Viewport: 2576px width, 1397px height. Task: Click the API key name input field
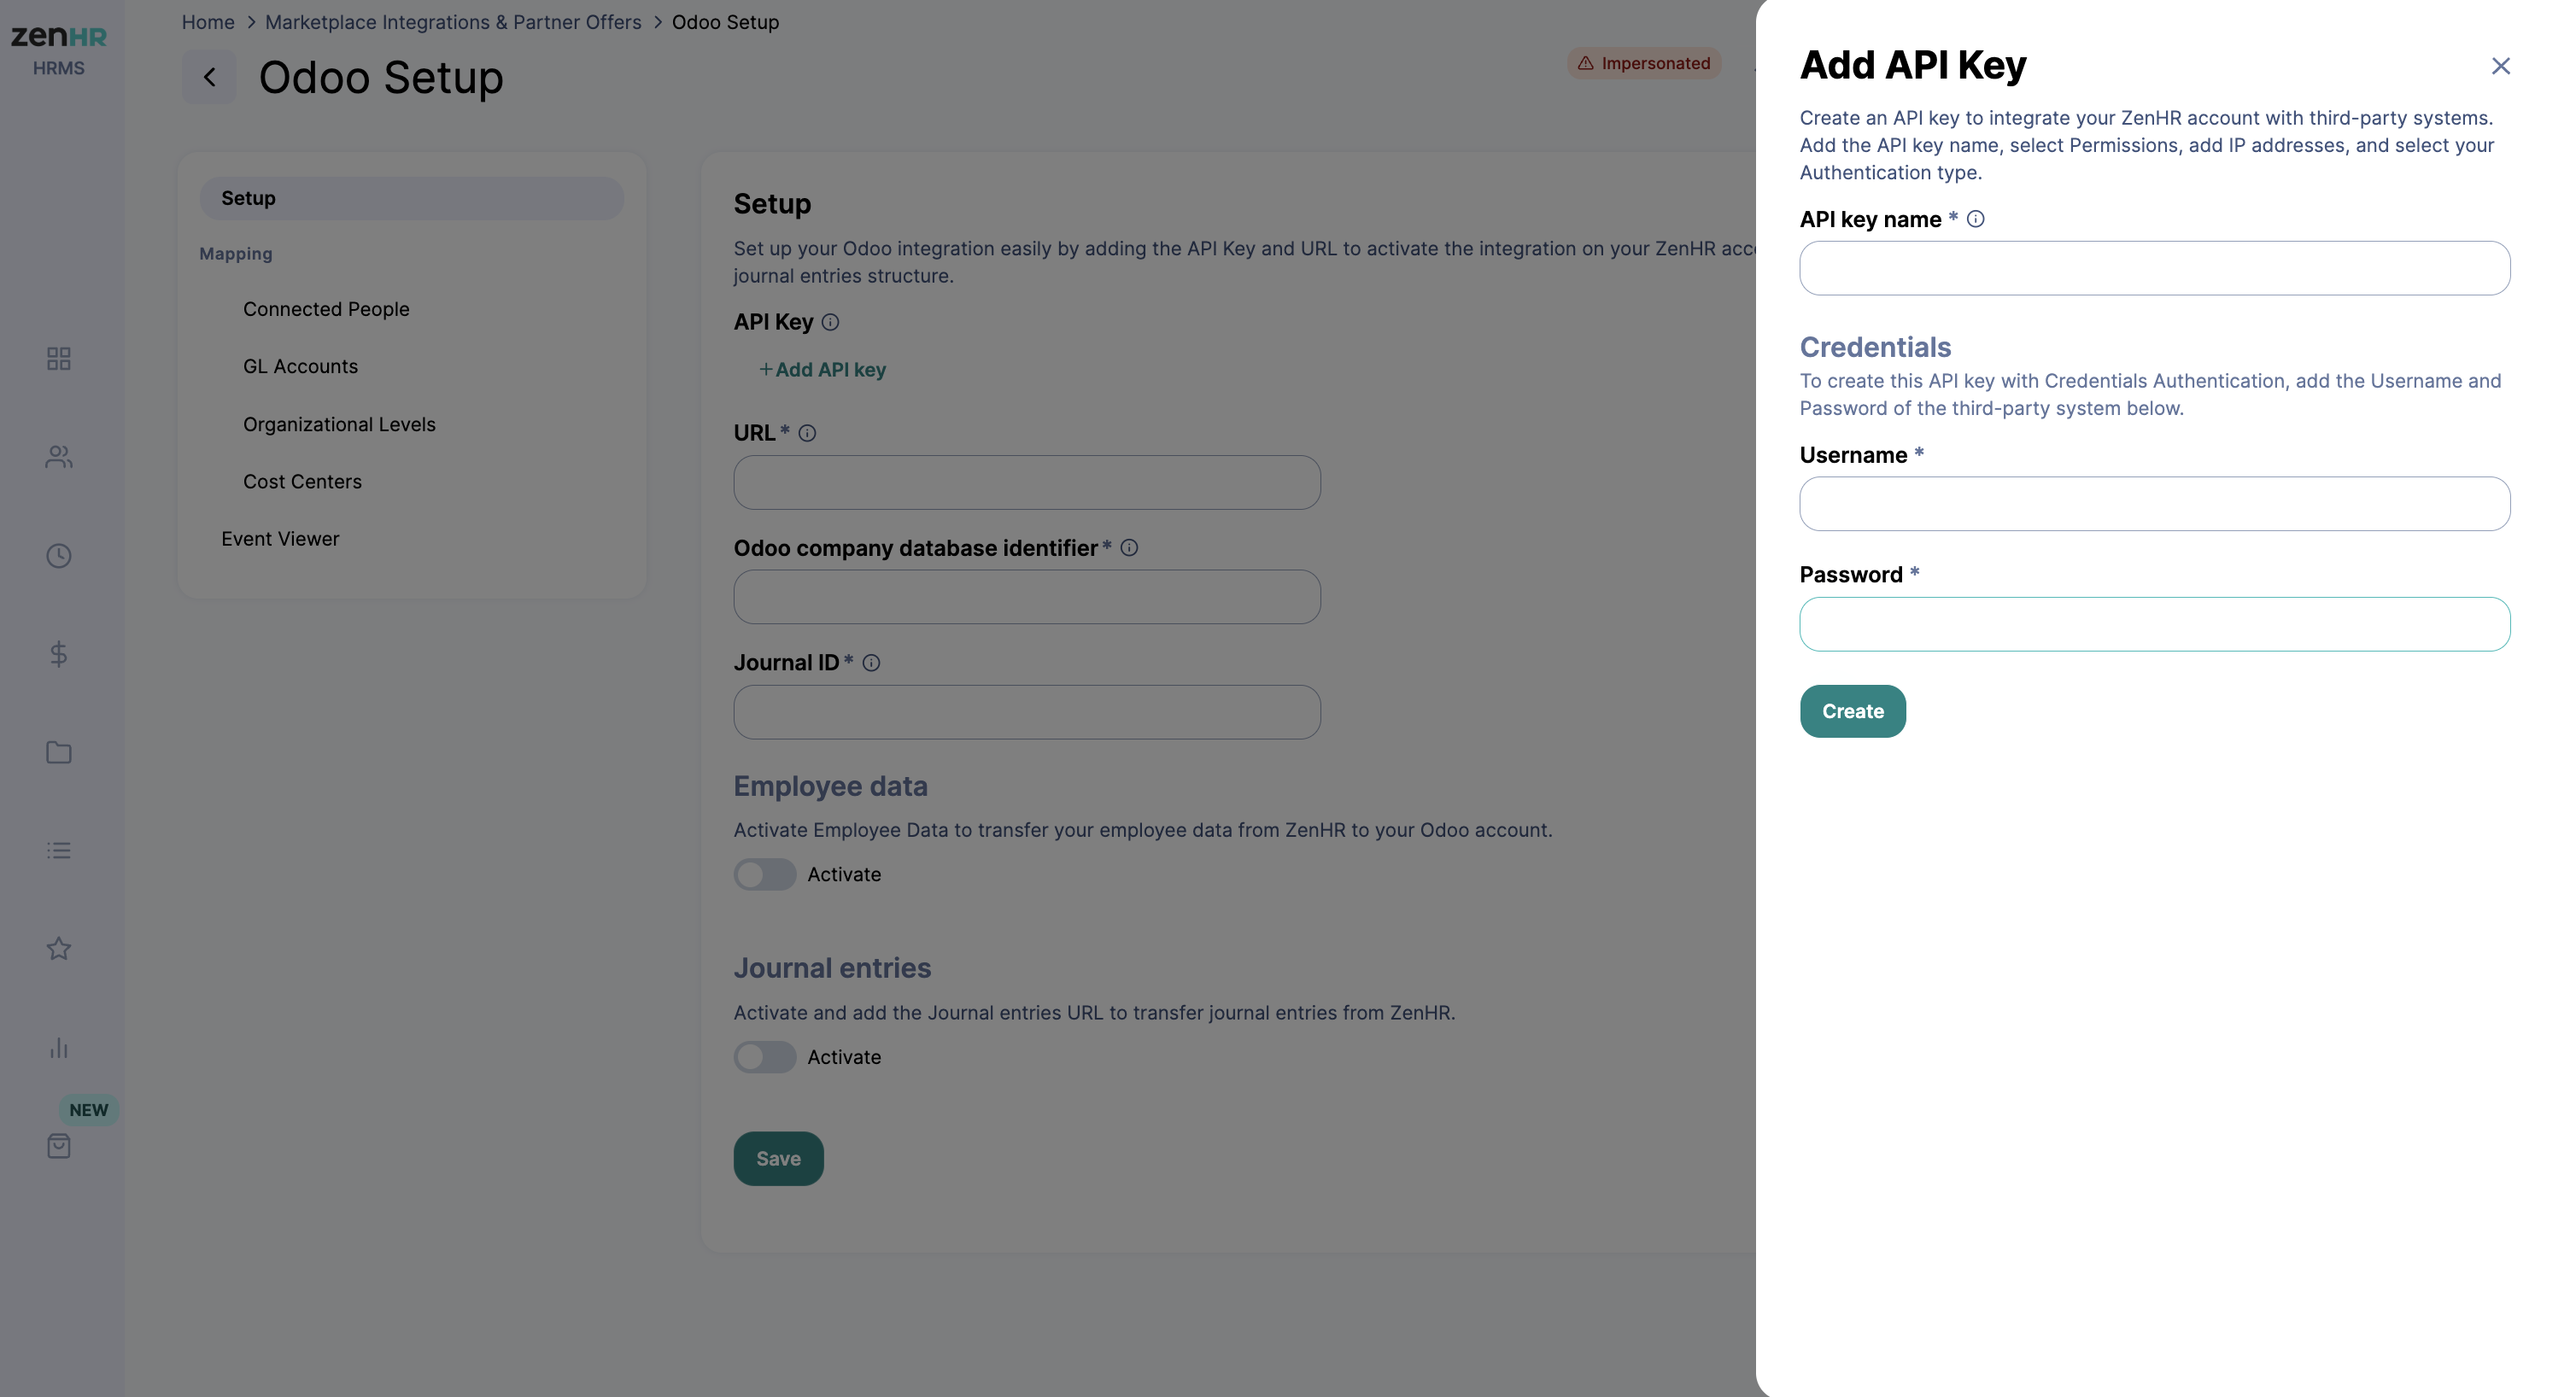2154,268
